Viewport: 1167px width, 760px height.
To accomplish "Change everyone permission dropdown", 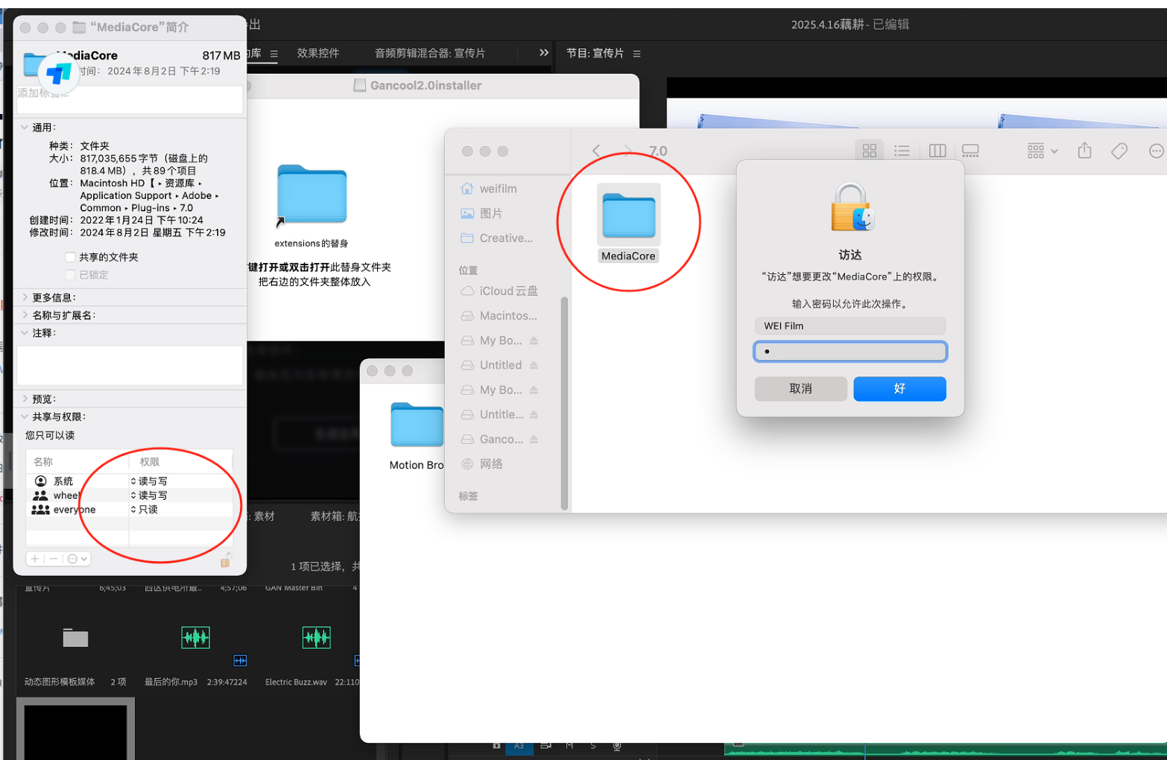I will [x=145, y=510].
